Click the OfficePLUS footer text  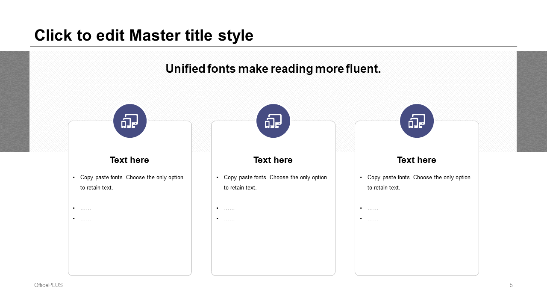[x=48, y=285]
